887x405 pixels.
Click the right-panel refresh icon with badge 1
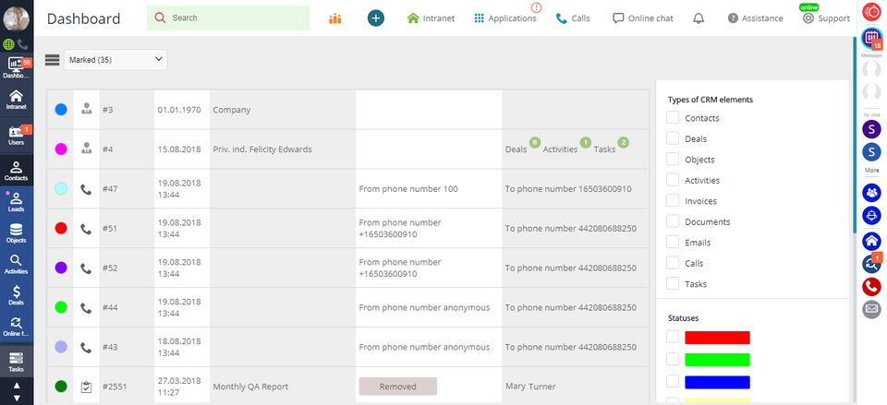pos(871,264)
